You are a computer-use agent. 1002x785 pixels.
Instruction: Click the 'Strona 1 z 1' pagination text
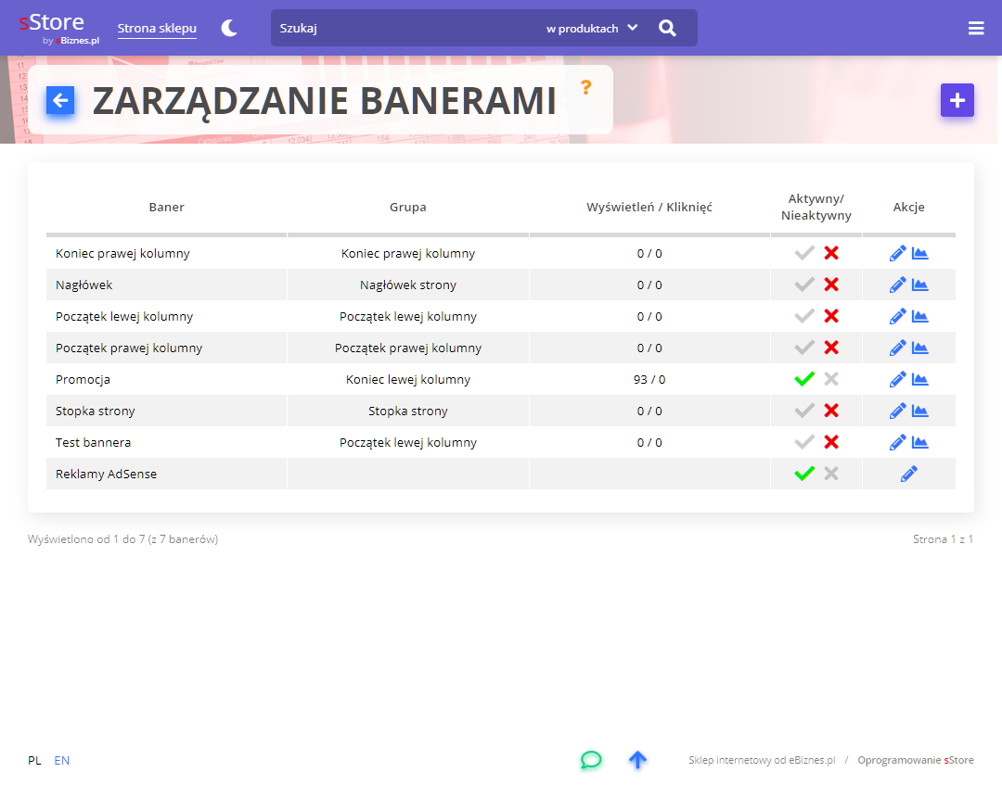click(943, 539)
